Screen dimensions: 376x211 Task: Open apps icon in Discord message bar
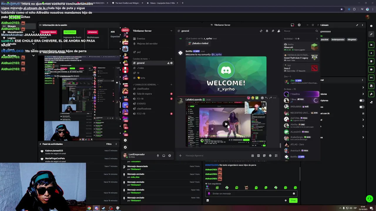click(276, 156)
